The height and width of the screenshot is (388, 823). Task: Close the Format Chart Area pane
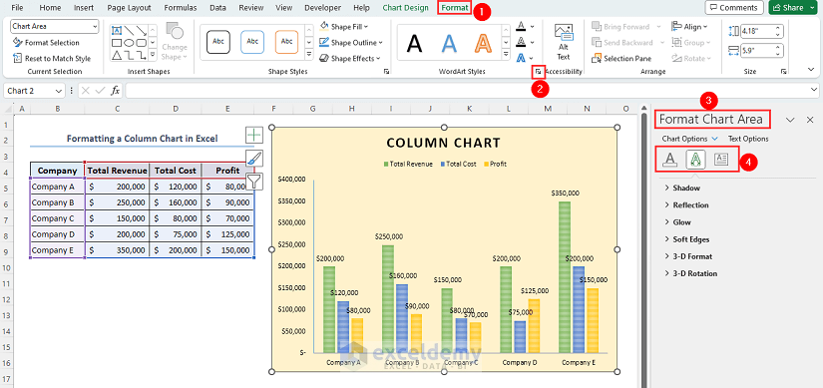coord(810,120)
